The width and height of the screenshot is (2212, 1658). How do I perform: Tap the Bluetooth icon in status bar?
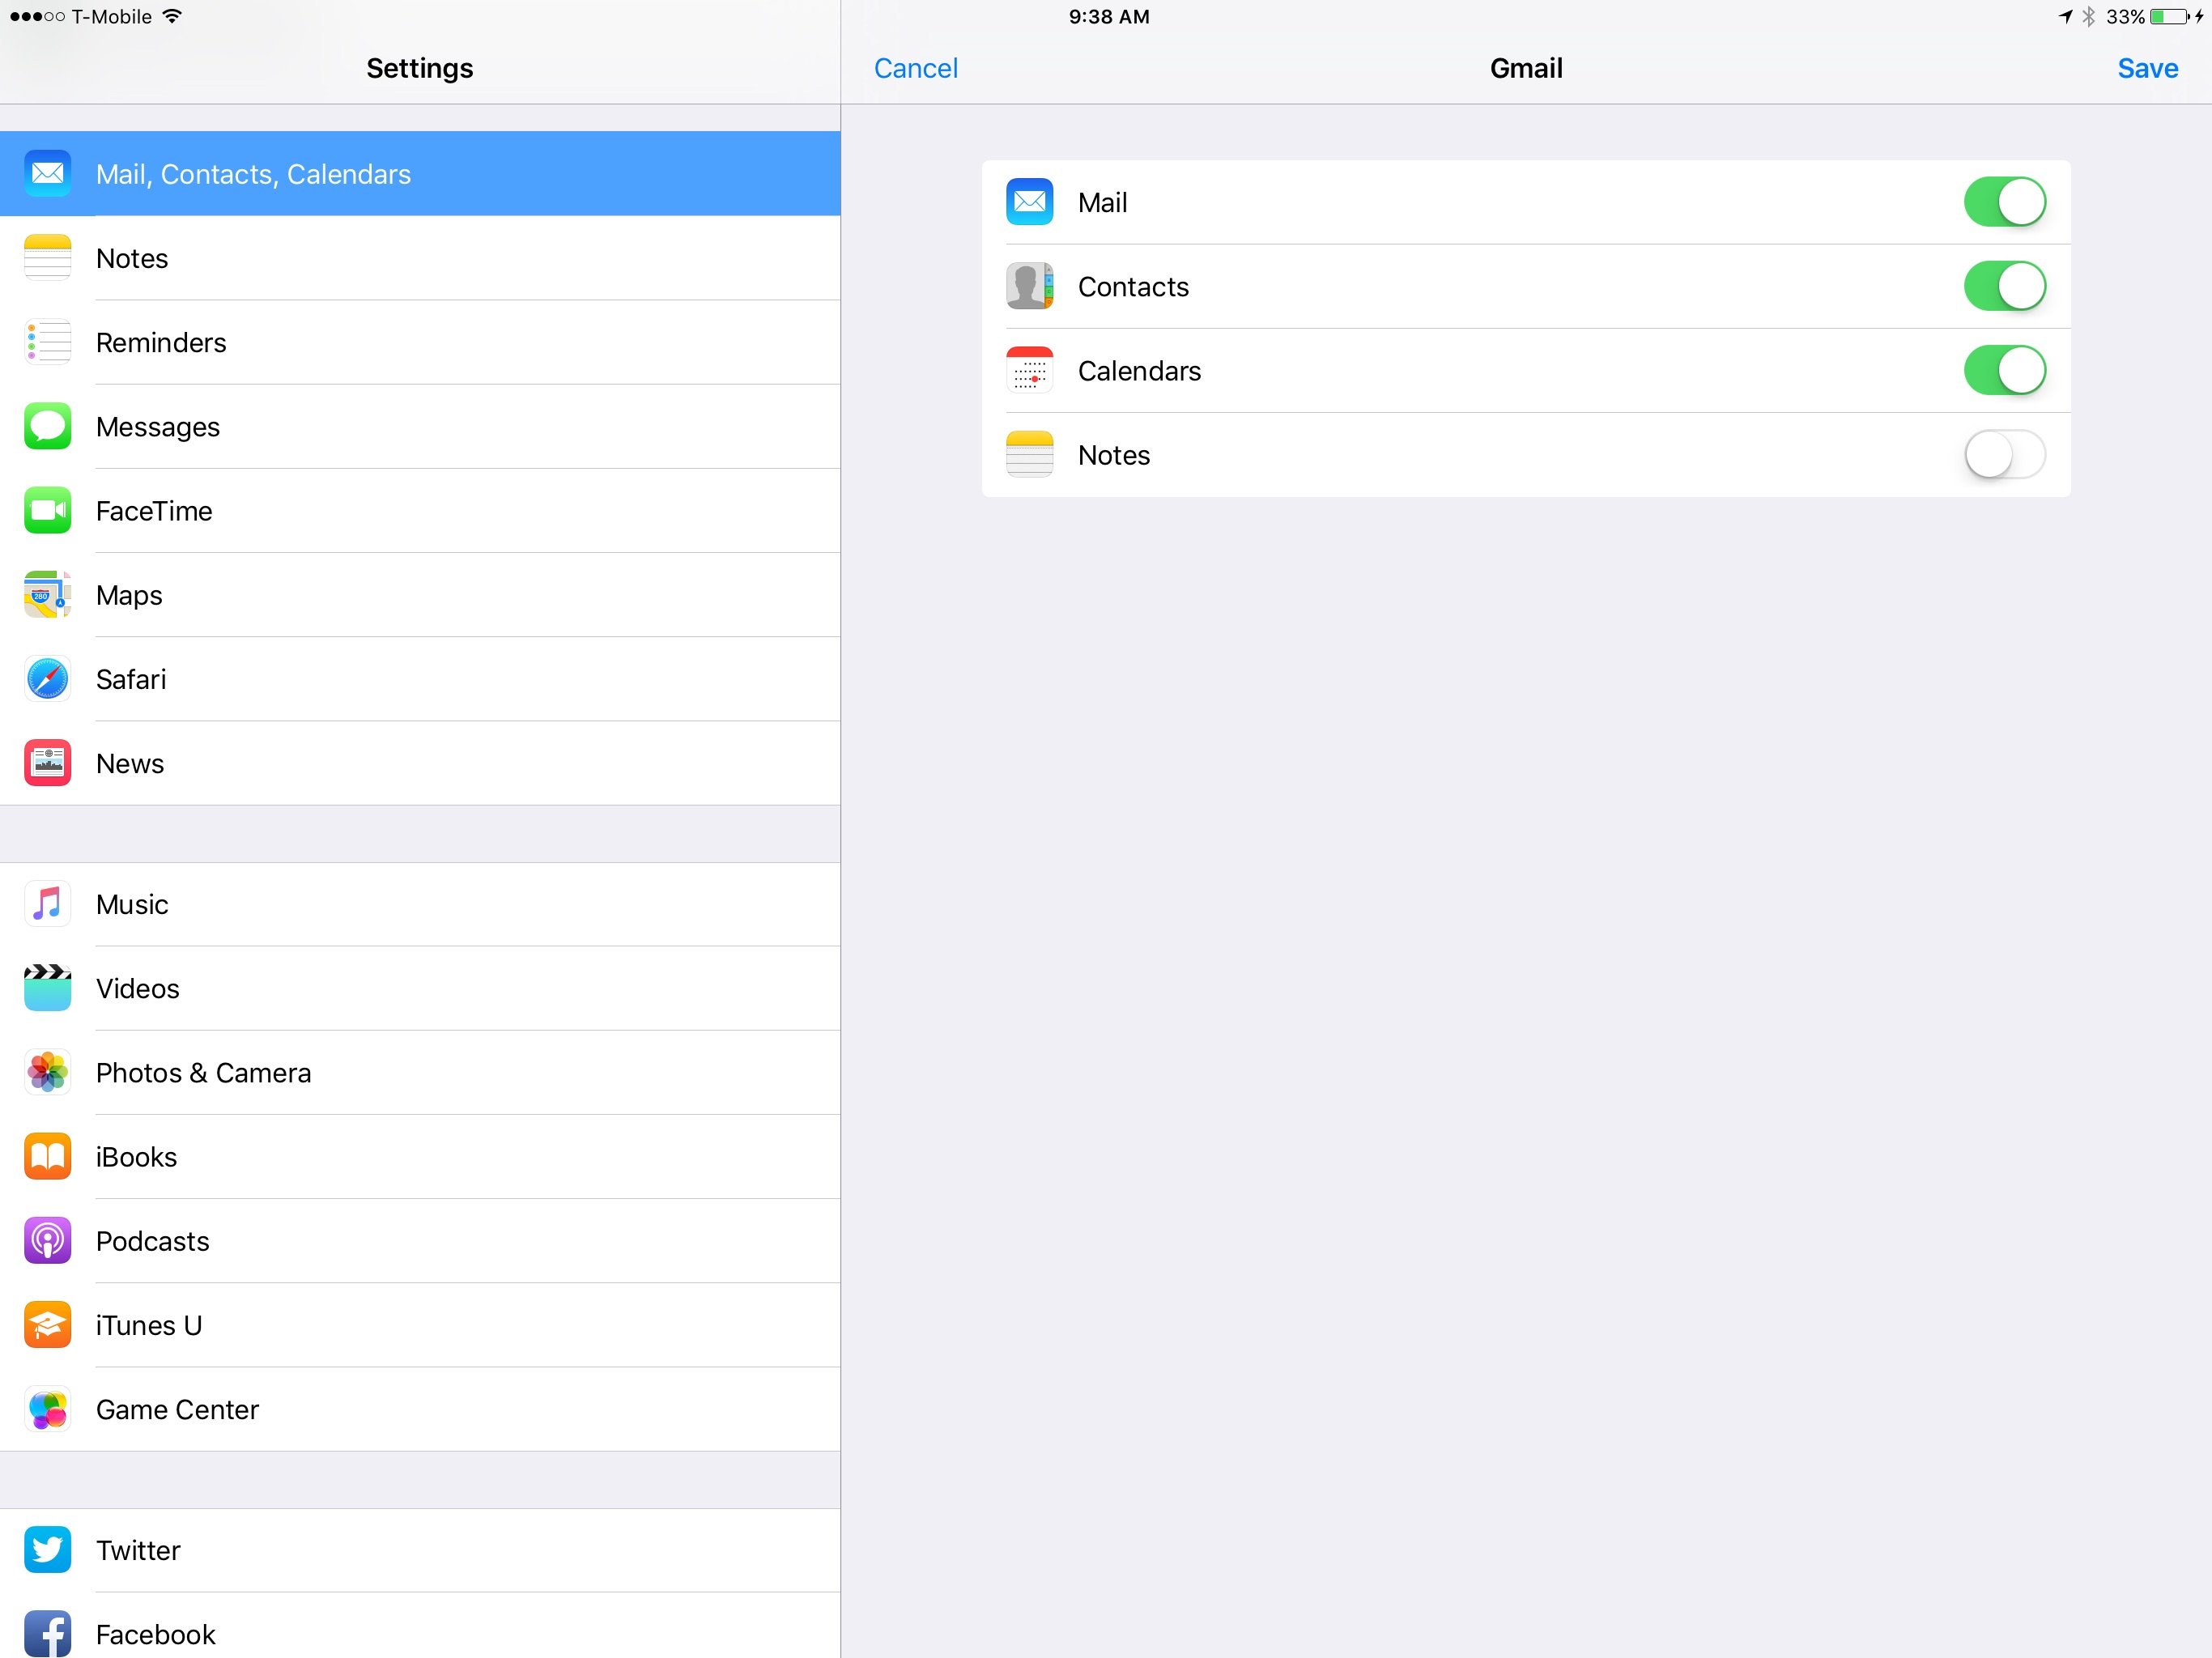tap(2088, 17)
